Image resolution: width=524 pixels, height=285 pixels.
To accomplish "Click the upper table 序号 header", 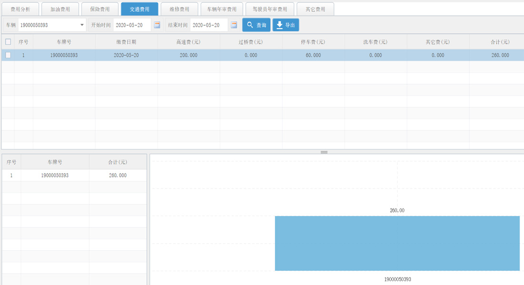I will [23, 42].
